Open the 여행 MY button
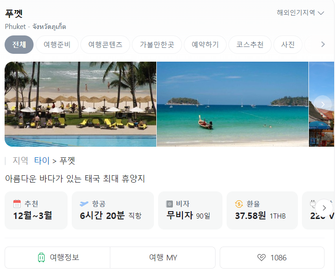The height and width of the screenshot is (276, 336). pos(163,258)
